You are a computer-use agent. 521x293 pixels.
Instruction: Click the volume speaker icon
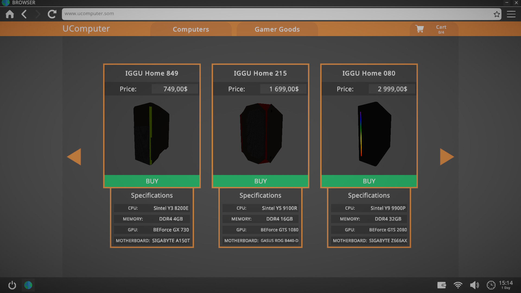pos(474,285)
